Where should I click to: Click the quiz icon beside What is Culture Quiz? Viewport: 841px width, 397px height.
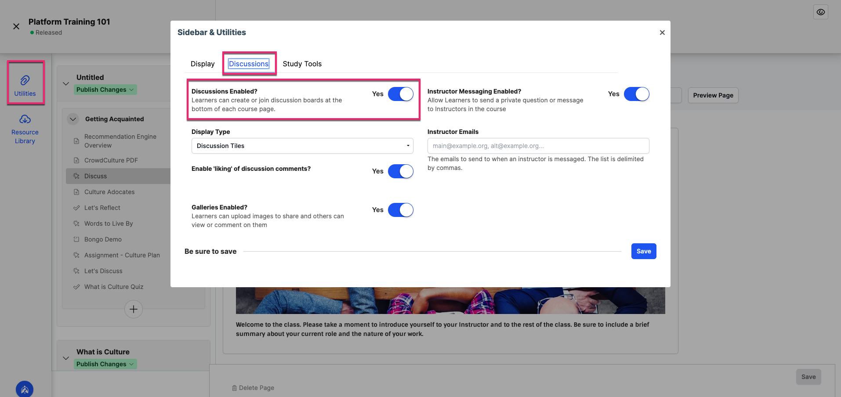pos(76,286)
